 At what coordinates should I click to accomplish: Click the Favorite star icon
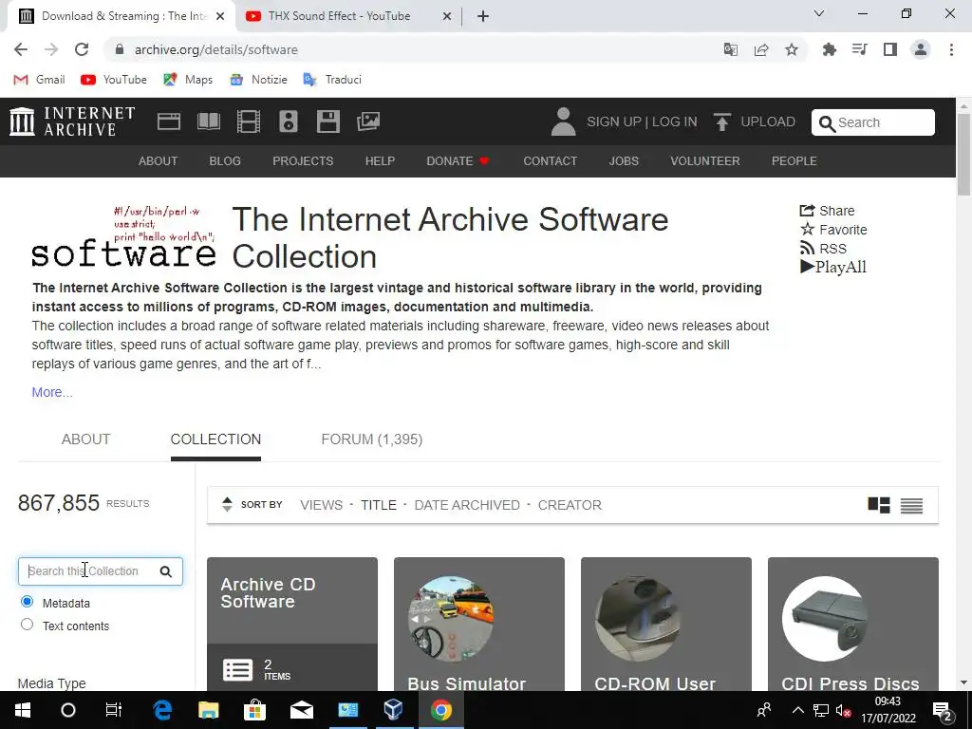(x=807, y=230)
